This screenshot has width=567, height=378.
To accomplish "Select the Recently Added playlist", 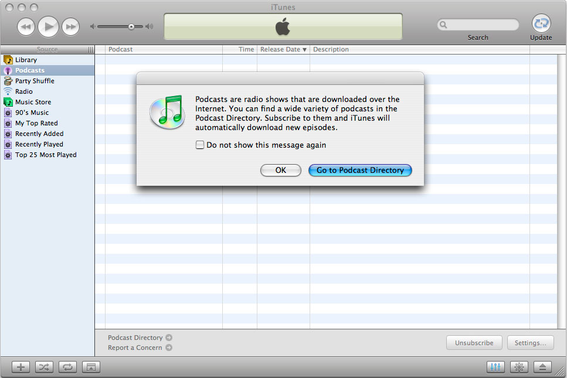I will [47, 134].
